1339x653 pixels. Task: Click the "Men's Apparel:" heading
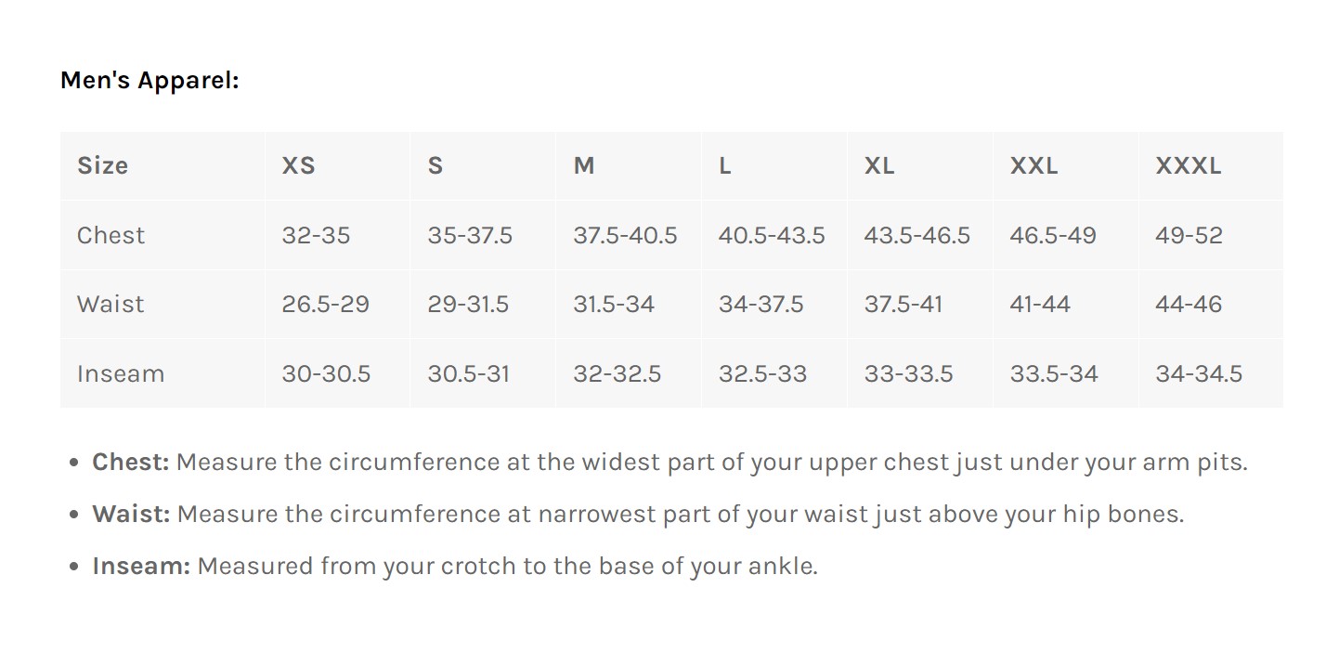coord(149,81)
